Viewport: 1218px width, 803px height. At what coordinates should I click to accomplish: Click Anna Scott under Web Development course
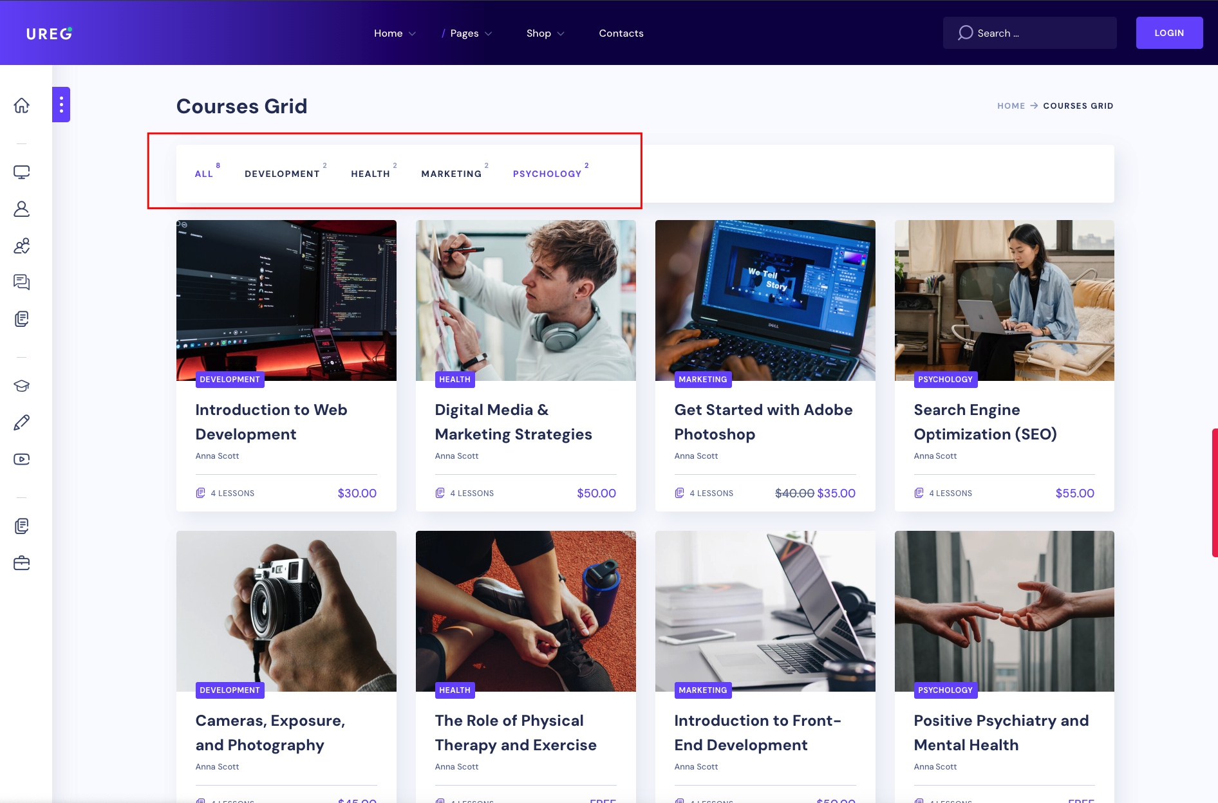pyautogui.click(x=217, y=456)
